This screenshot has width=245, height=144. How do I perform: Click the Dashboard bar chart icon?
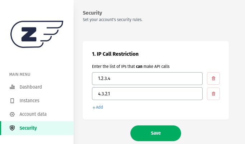(x=12, y=87)
